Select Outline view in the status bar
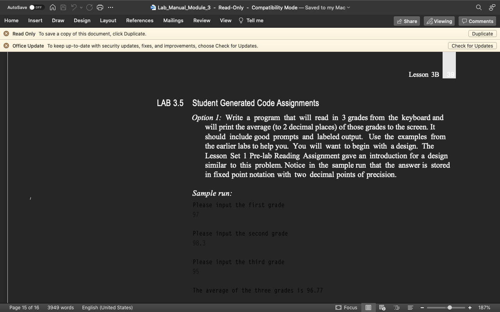 click(397, 308)
